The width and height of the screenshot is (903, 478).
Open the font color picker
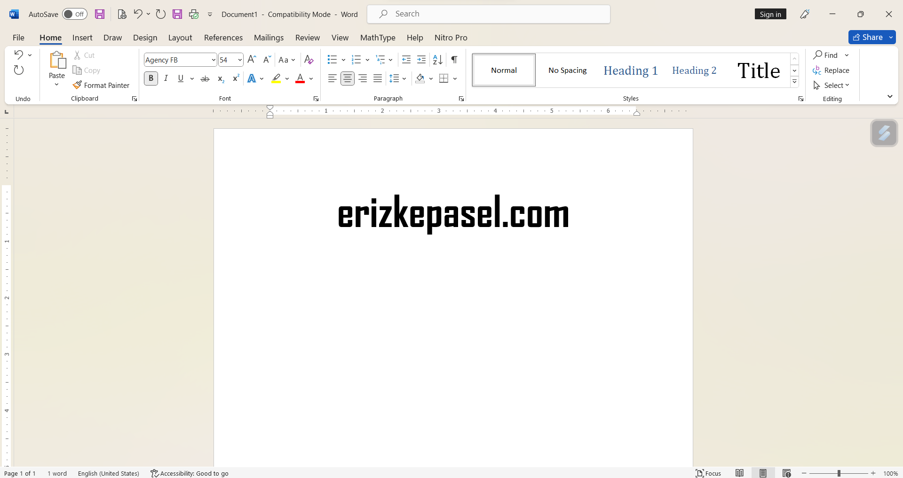point(310,78)
